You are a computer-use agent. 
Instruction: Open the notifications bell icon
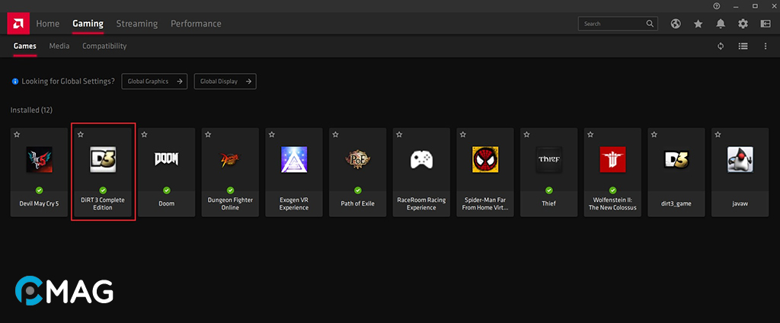click(x=721, y=24)
